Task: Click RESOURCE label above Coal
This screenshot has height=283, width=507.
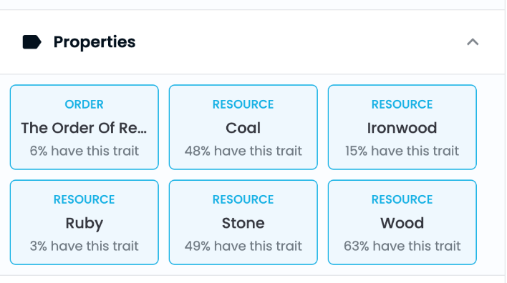Action: coord(243,104)
